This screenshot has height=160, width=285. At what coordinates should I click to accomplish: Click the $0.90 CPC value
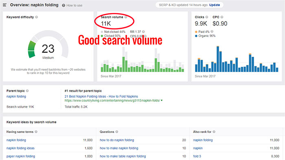(220, 24)
